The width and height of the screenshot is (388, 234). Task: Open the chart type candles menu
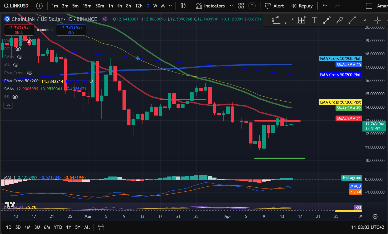click(x=183, y=6)
